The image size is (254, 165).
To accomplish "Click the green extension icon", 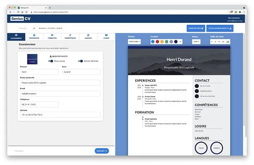I will 236,12.
